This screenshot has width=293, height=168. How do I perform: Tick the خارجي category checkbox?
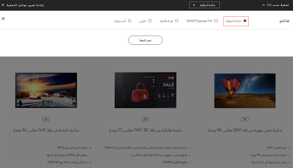[x=150, y=21]
